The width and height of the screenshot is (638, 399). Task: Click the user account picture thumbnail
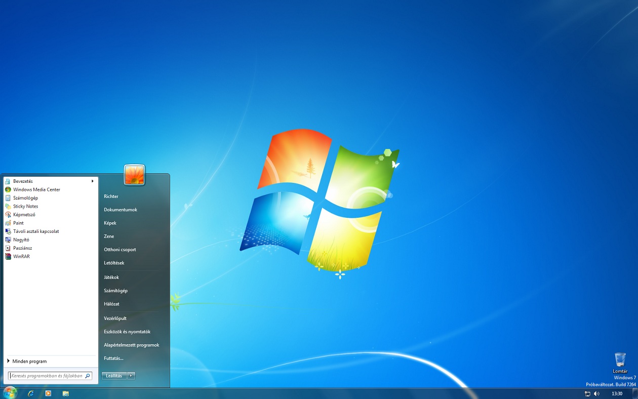[134, 175]
